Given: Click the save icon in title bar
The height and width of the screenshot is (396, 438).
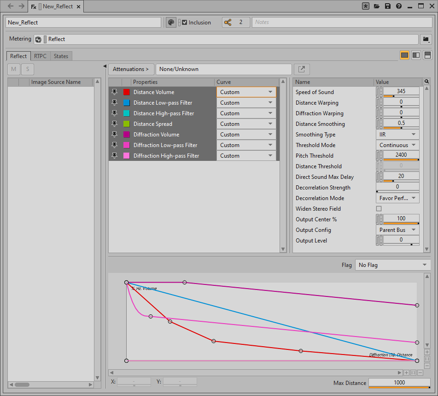Looking at the screenshot, I should point(388,6).
